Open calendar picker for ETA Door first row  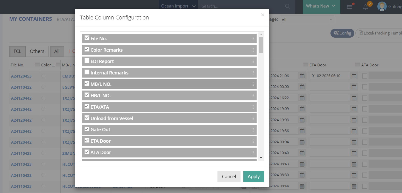point(354,76)
